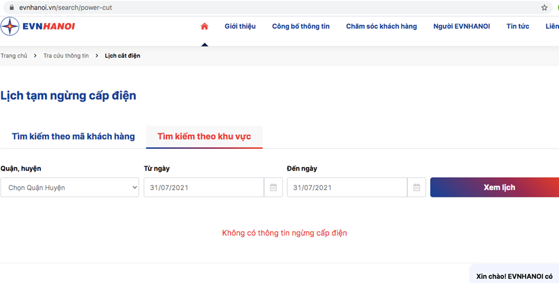Click the Trang chủ breadcrumb link

14,56
